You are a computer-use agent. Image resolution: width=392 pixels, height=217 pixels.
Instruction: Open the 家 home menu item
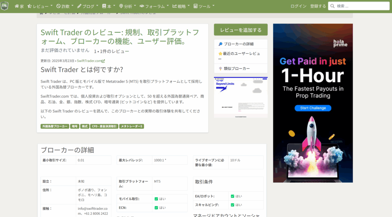click(x=19, y=6)
